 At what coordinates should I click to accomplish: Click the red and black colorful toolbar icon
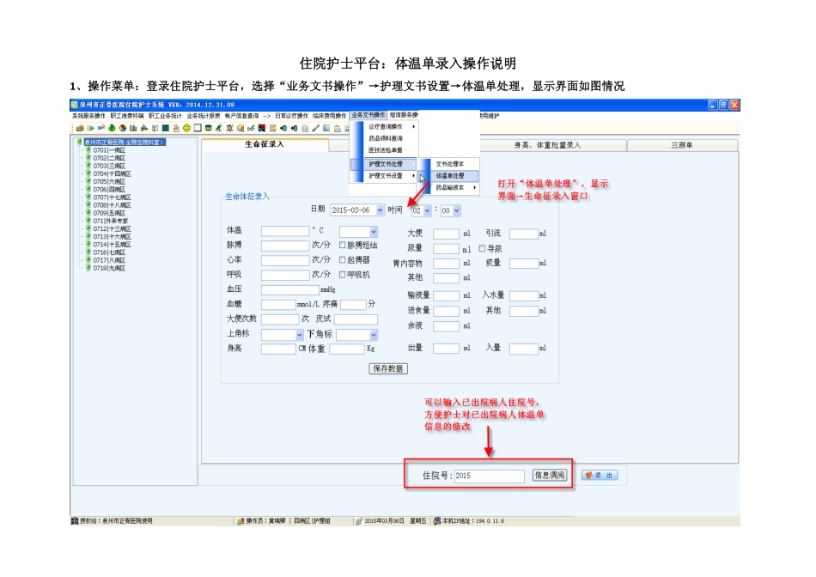coord(262,128)
